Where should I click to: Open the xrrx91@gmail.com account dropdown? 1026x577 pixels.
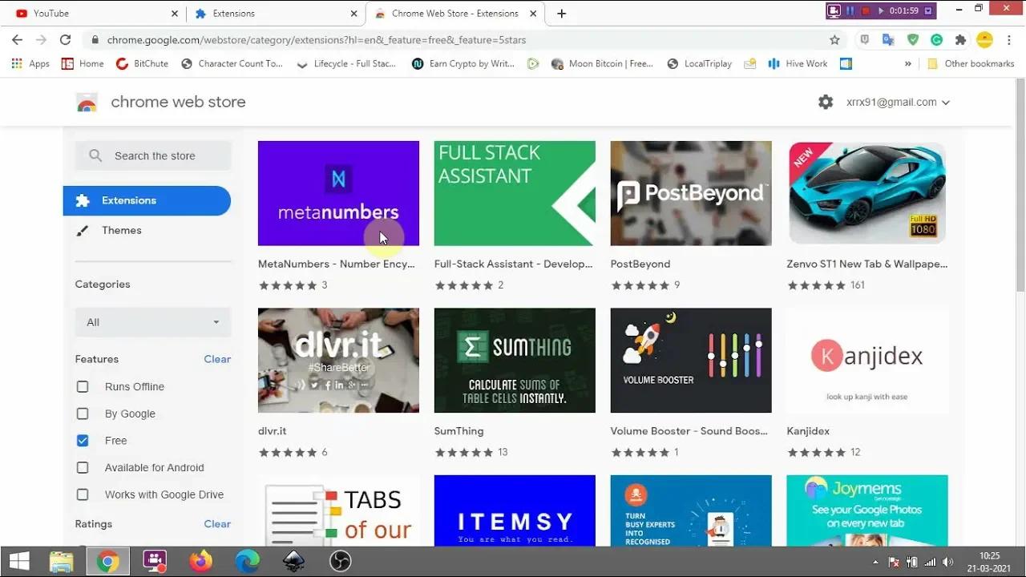click(x=898, y=102)
